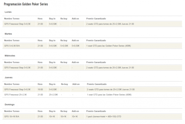185x124 pixels.
Task: Select the Miércoles section heading
Action: pos(10,56)
